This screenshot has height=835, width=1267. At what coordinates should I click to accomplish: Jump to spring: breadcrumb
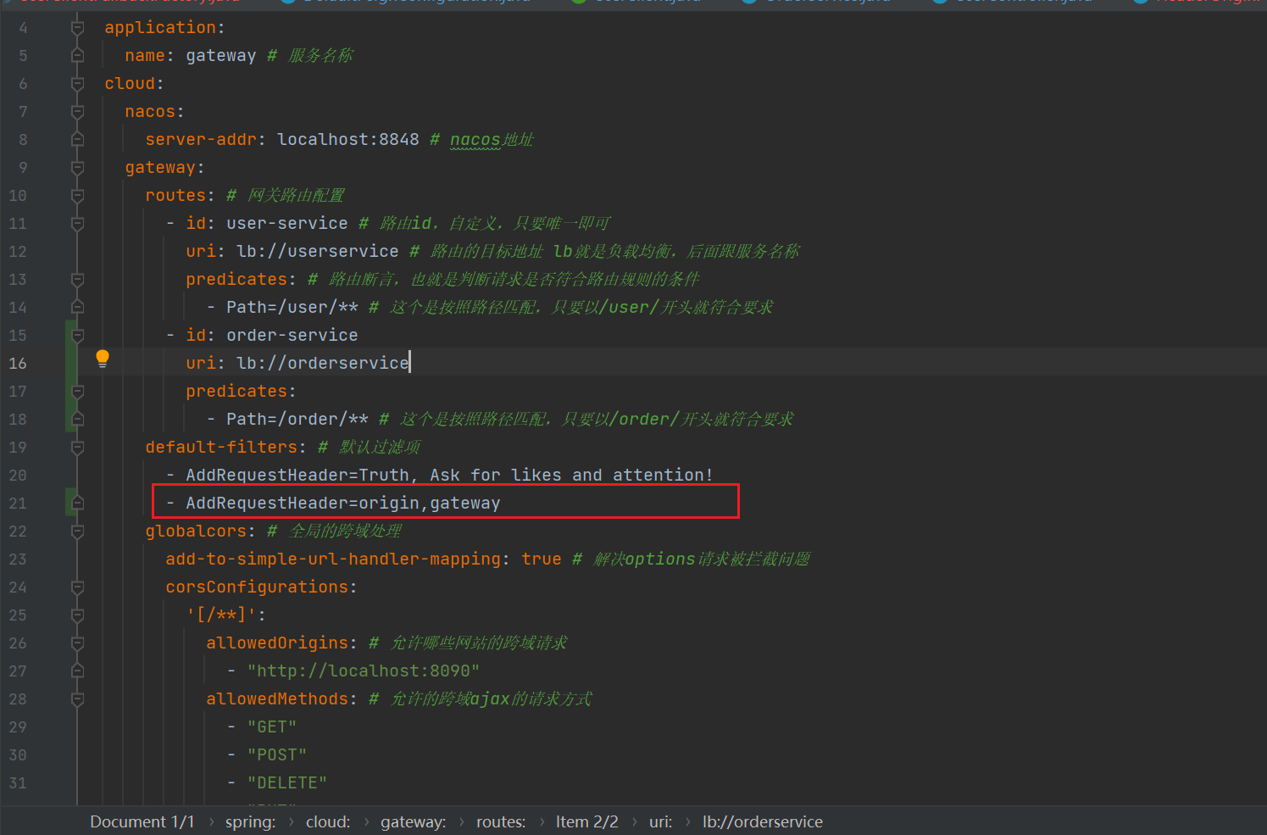click(x=250, y=821)
